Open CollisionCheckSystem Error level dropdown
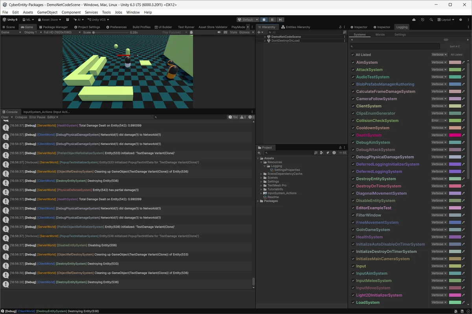Screen dimensions: 472x314 pyautogui.click(x=439, y=120)
